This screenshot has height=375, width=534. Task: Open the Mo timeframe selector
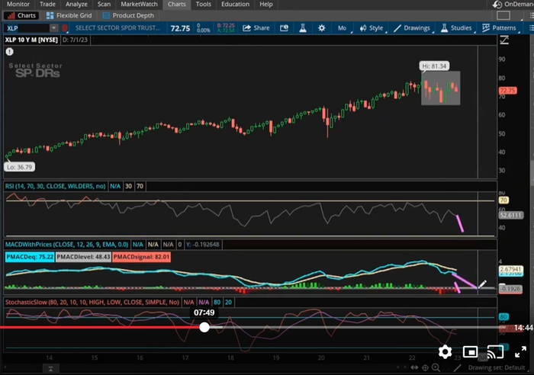pos(342,28)
